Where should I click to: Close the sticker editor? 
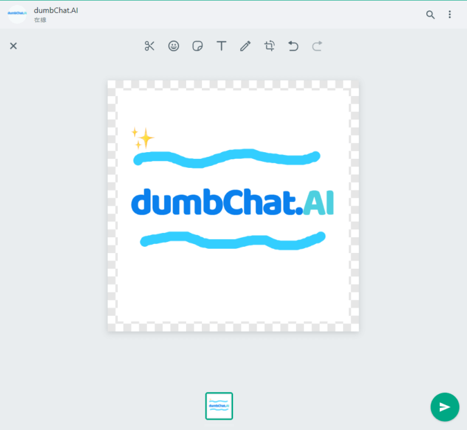coord(13,46)
